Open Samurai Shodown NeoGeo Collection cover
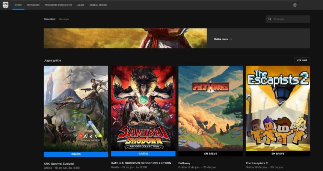 click(143, 108)
